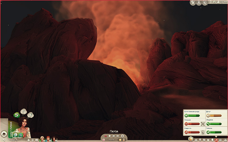Click the green smiling-face moodlet
The height and width of the screenshot is (142, 228).
click(x=15, y=135)
